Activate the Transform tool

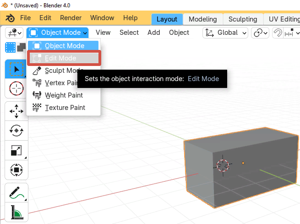point(16,170)
